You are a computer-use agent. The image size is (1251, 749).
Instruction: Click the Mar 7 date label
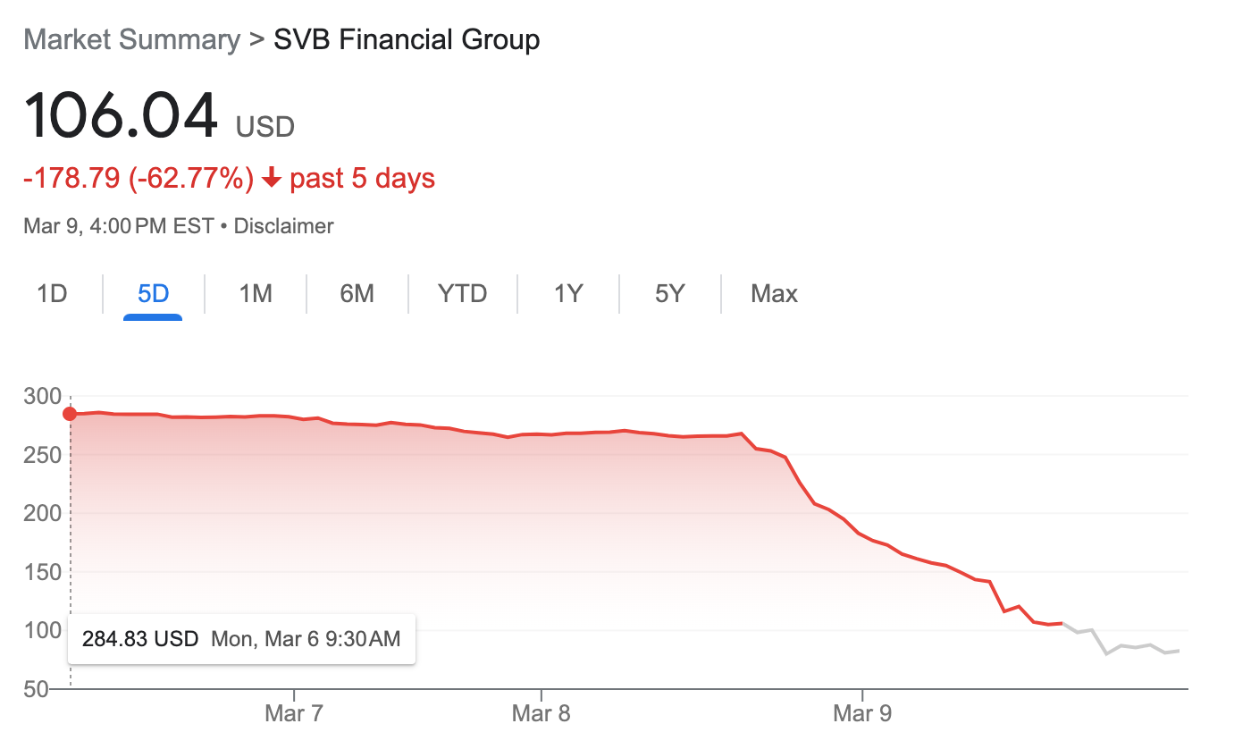click(294, 713)
